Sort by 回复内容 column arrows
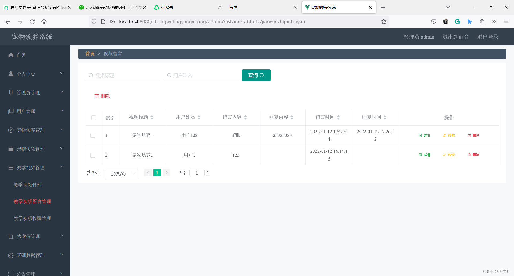 [292, 117]
